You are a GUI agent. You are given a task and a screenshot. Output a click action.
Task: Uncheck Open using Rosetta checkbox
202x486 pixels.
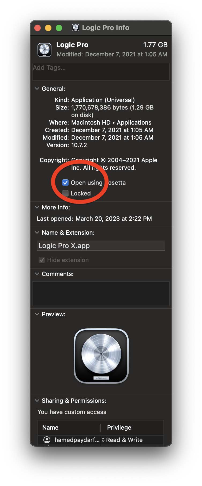(x=65, y=183)
